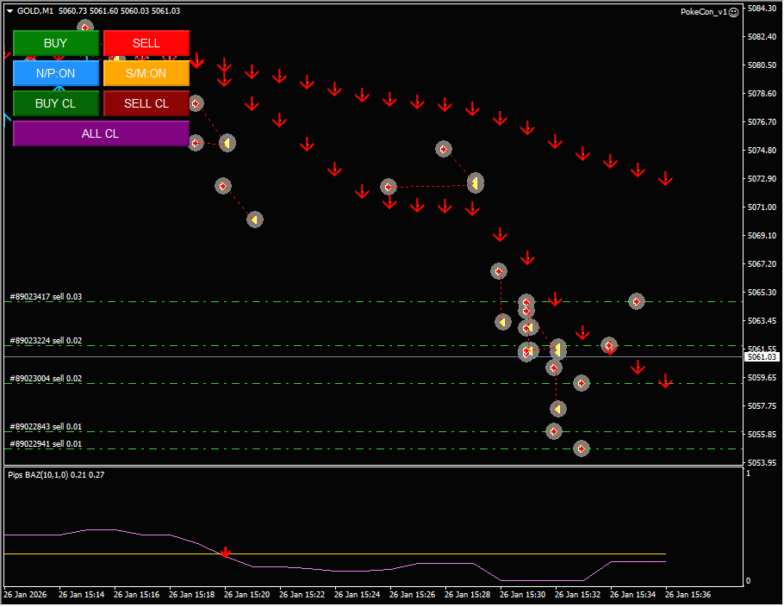Click the 26 Jan 15:30 time label
Image resolution: width=784 pixels, height=606 pixels.
coord(522,595)
